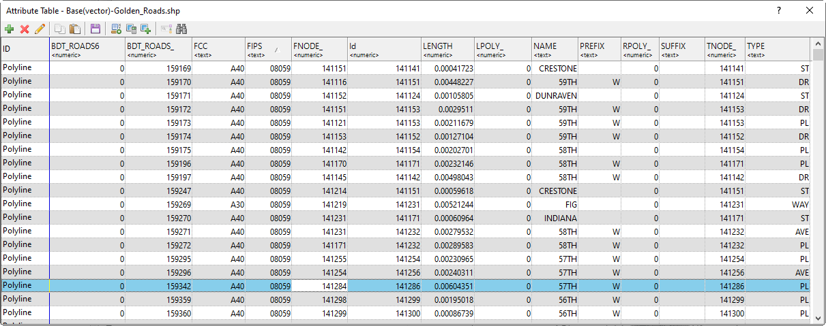This screenshot has height=326, width=826.
Task: Click the greyed zoom-to-selection icon
Action: [x=166, y=29]
